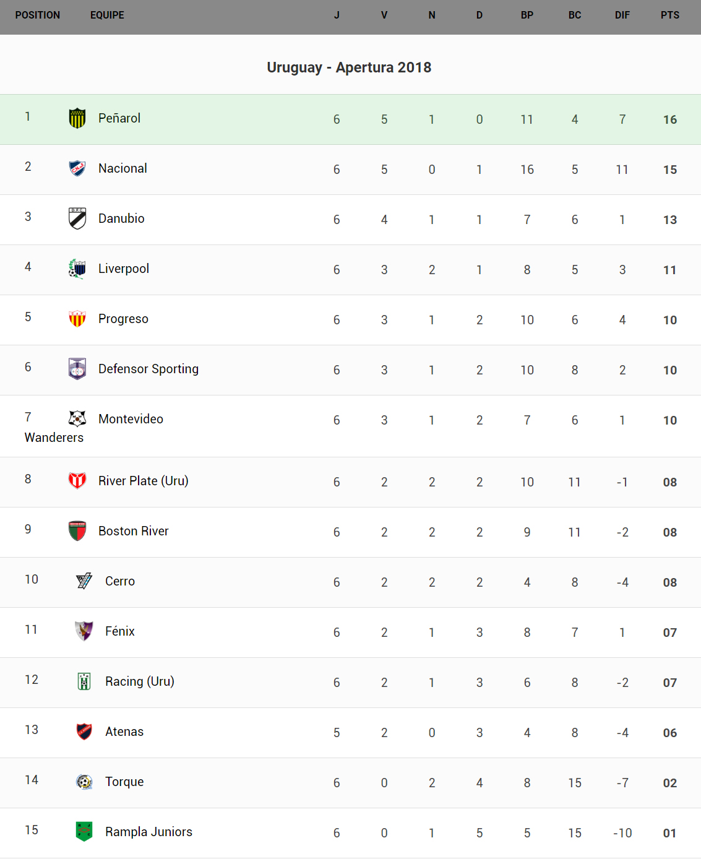Click the EQUIPE column header
This screenshot has width=701, height=864.
(107, 15)
